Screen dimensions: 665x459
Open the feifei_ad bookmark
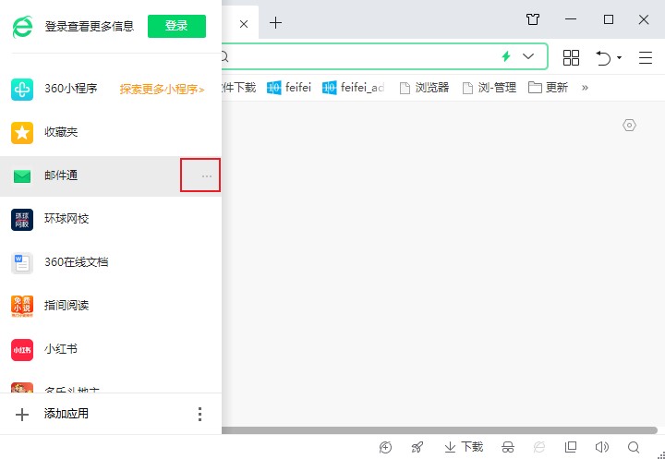click(353, 88)
